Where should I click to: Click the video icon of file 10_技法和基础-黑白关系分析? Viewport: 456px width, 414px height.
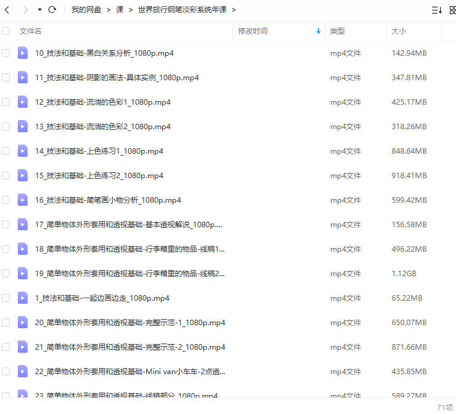coord(23,53)
